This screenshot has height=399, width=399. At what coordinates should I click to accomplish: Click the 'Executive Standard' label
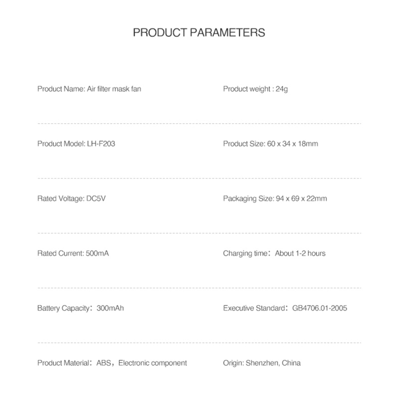[x=254, y=308]
